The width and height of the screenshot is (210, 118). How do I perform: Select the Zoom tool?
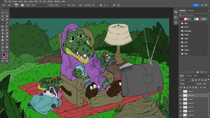[3, 50]
